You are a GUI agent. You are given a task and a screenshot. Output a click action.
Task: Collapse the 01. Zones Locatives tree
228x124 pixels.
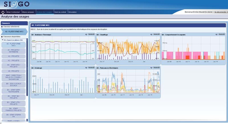(3, 40)
